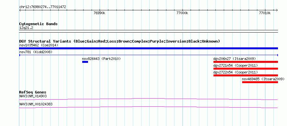Click the 12q21.2 band label
This screenshot has height=126, width=287.
[x=26, y=28]
